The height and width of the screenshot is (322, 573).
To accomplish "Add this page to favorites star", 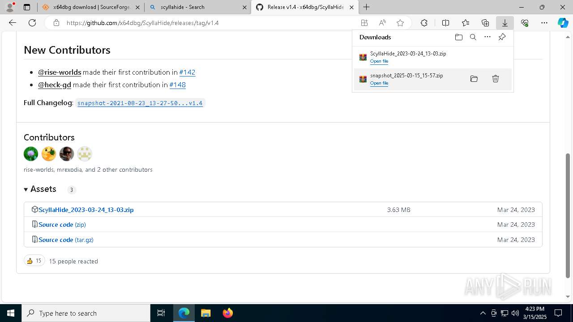I will click(x=400, y=23).
